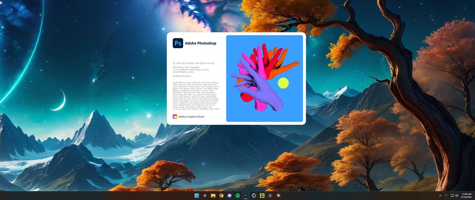Open the clock and date panel
This screenshot has height=200, width=475.
point(466,196)
